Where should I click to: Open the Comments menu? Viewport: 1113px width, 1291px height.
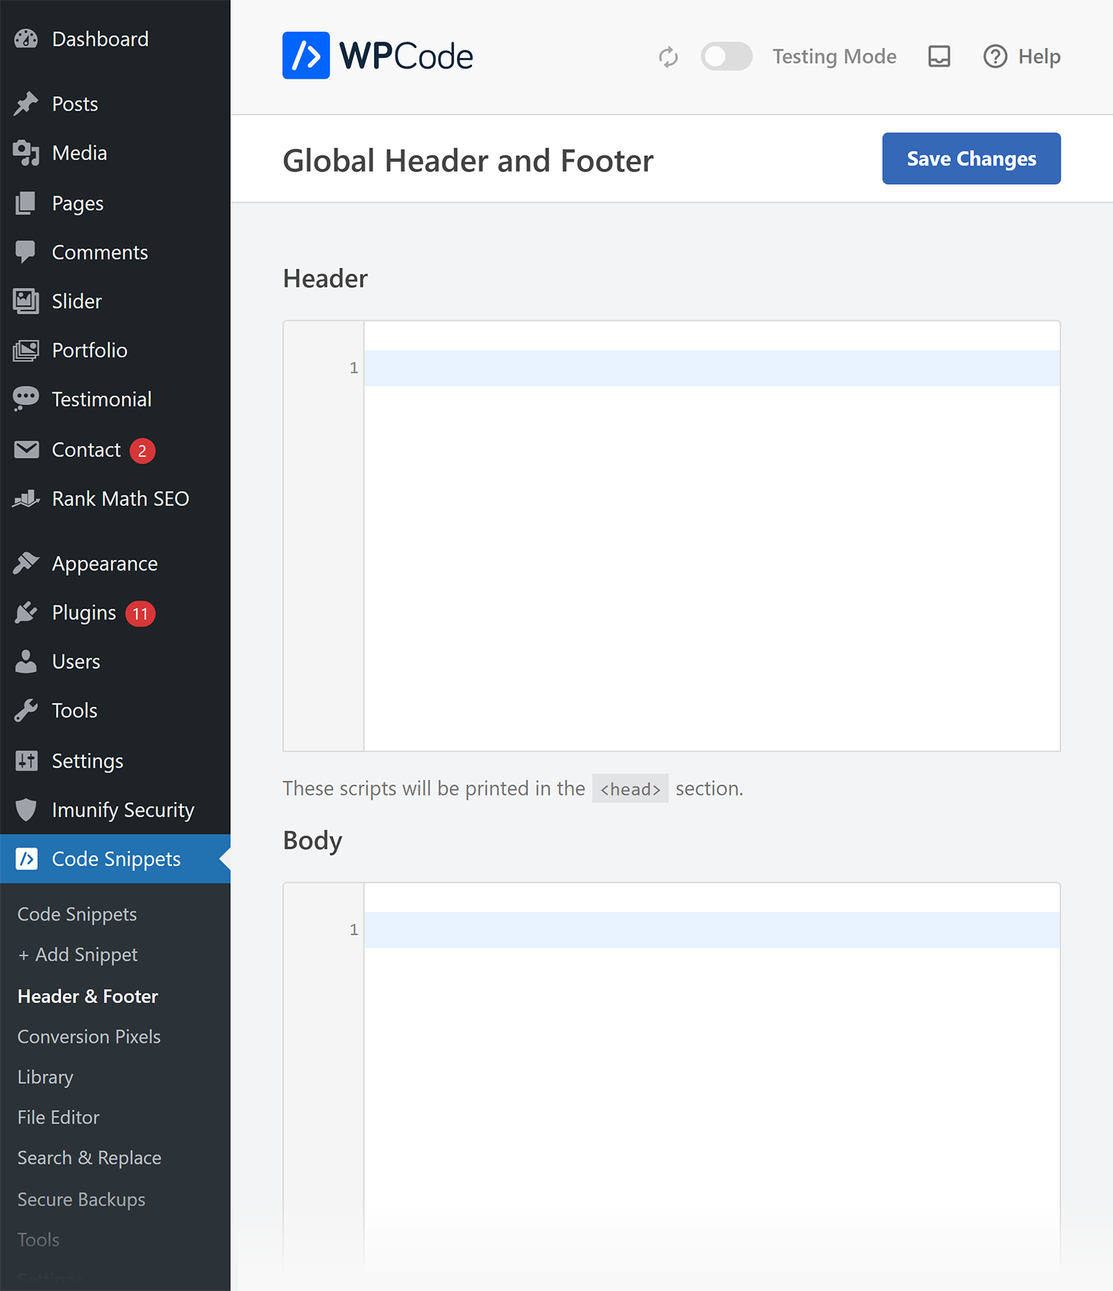[115, 252]
